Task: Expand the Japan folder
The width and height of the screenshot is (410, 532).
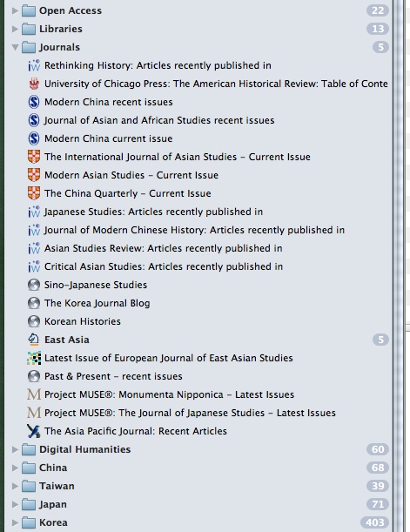Action: coord(15,504)
